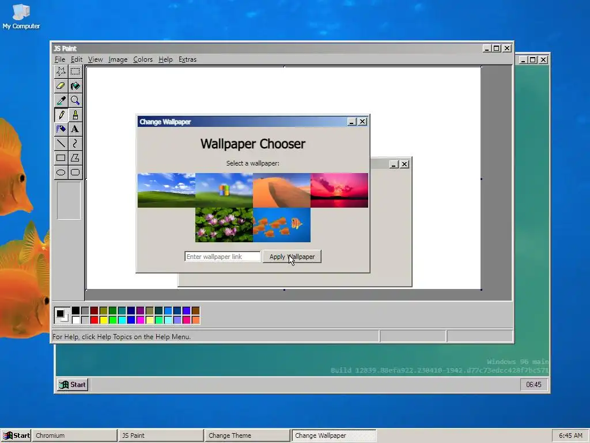Open the My Computer desktop icon
Image resolution: width=590 pixels, height=443 pixels.
[21, 17]
